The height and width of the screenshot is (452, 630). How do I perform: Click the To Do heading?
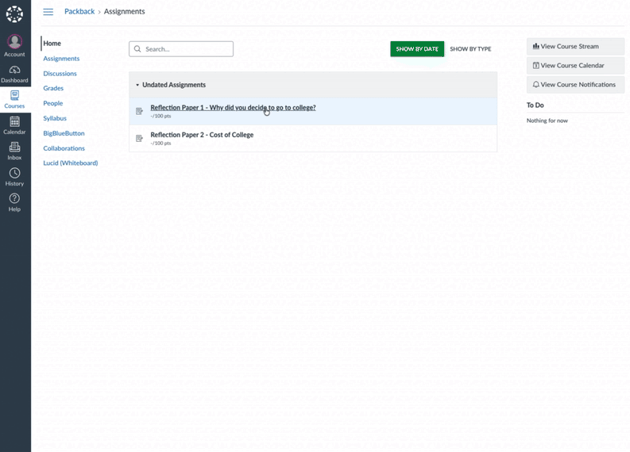click(535, 105)
